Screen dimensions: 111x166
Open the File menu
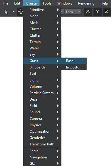5,3
